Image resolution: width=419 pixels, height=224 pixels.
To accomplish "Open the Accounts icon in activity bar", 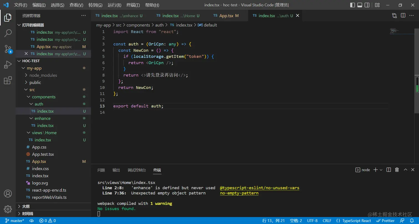I will click(x=8, y=193).
